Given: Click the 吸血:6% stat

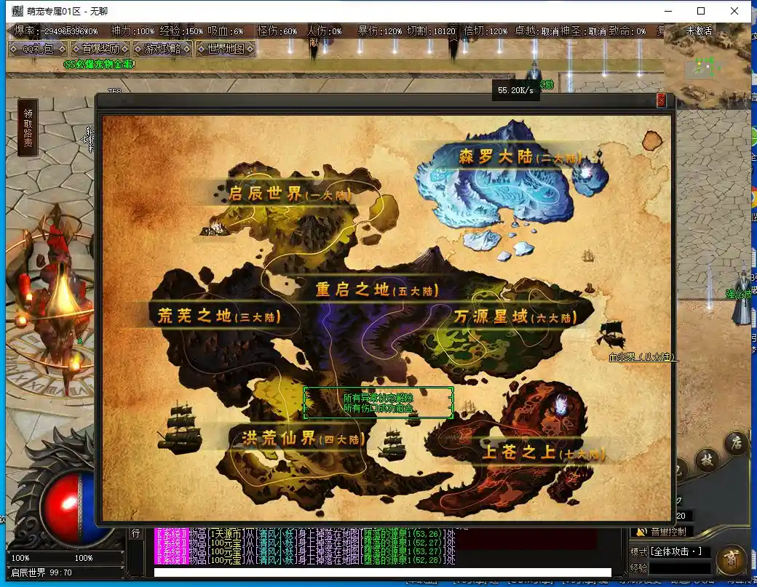Looking at the screenshot, I should point(226,31).
